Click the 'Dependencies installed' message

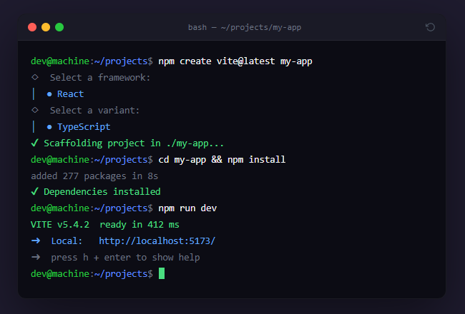102,192
